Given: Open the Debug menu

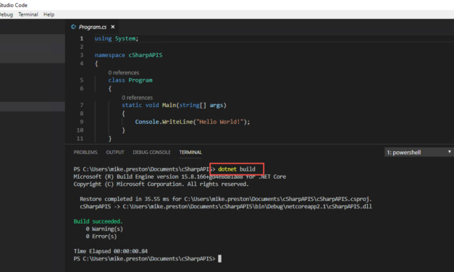Looking at the screenshot, I should (x=6, y=14).
